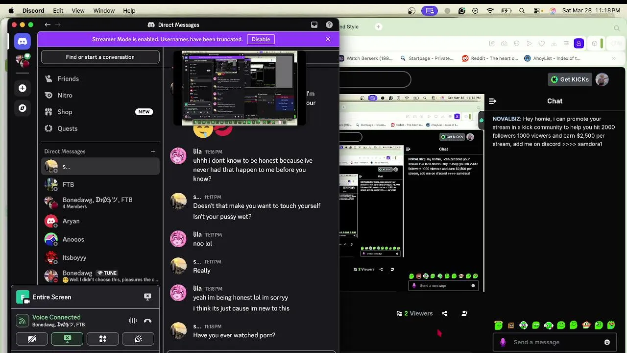The image size is (627, 353).
Task: Add new browser tab plus button
Action: pyautogui.click(x=378, y=26)
